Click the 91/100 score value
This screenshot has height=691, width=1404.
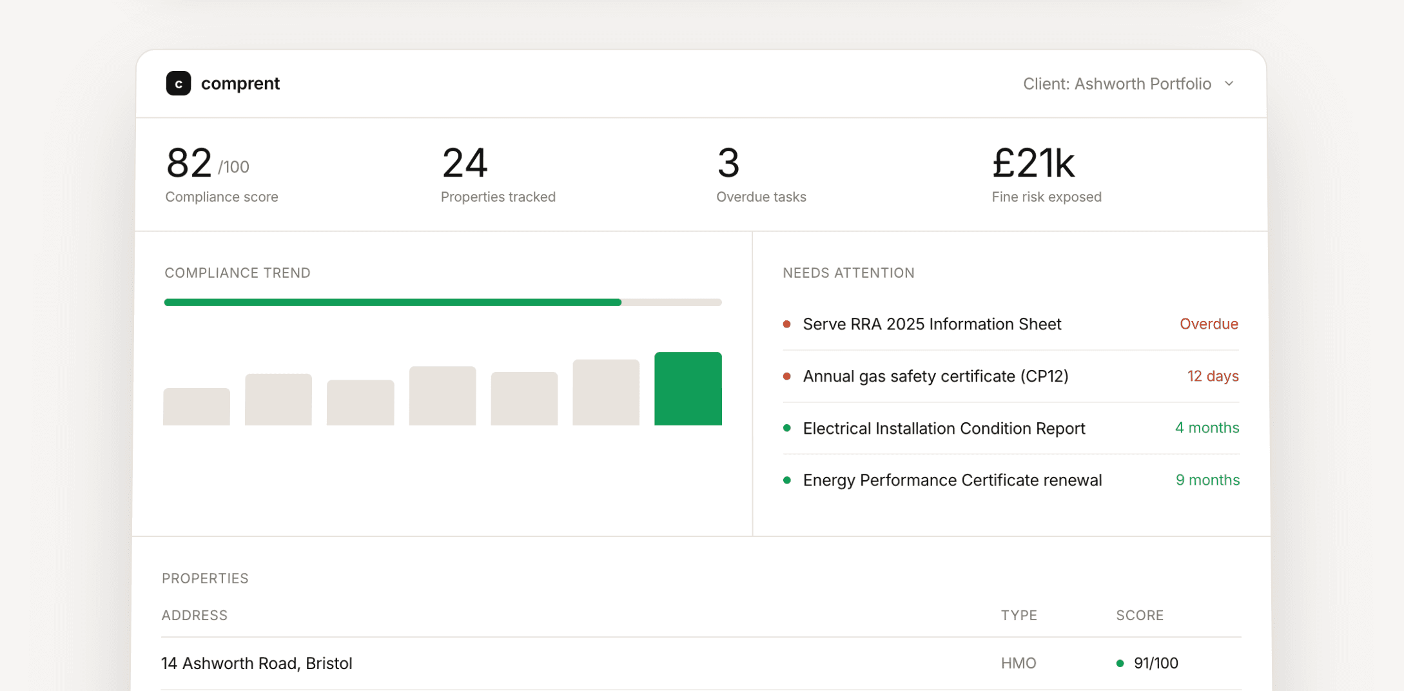click(1156, 663)
